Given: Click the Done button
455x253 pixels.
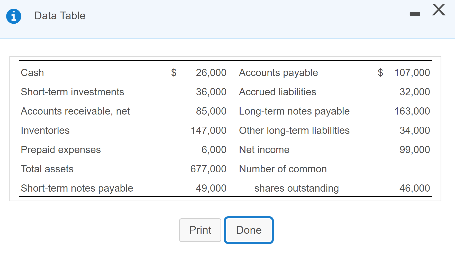Looking at the screenshot, I should pos(248,230).
